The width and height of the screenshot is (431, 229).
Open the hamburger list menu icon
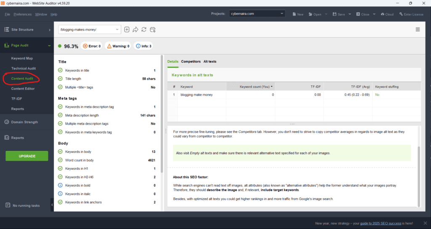[x=418, y=29]
